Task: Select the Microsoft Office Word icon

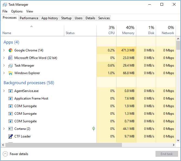Action: [x=11, y=58]
